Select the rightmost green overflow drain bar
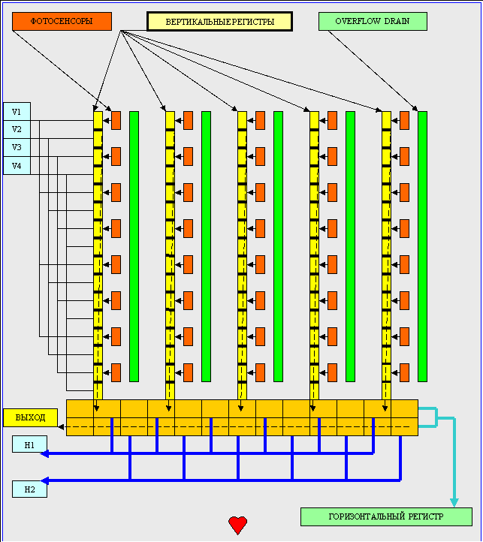Viewport: 483px width, 542px height. pos(422,246)
